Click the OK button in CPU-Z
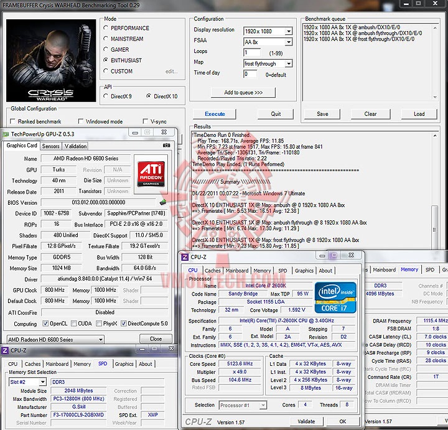This screenshot has width=448, height=430. click(343, 421)
